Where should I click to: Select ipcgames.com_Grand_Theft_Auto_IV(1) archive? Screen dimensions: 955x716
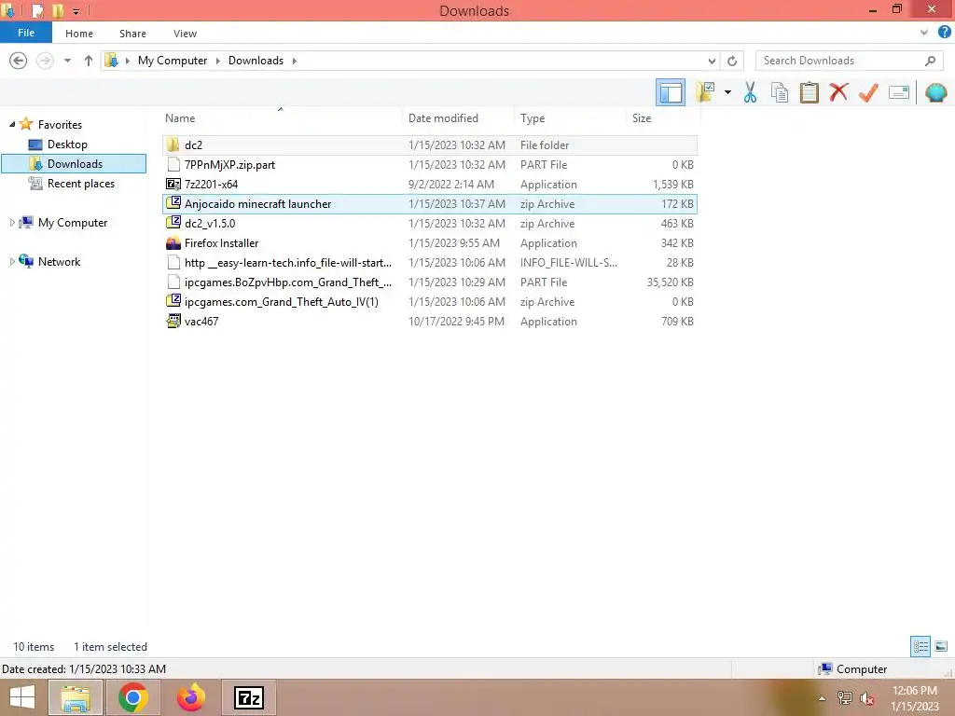tap(430, 301)
